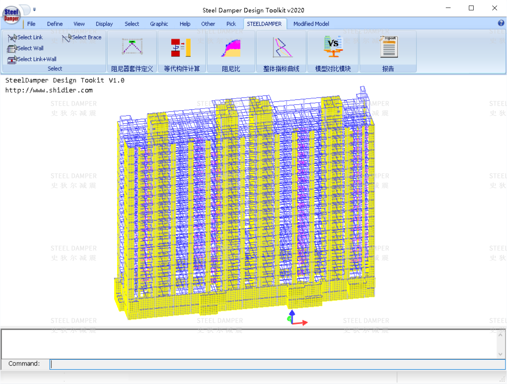Maximize the Steel Damper Design Toolkit window
The width and height of the screenshot is (507, 384).
[x=471, y=8]
